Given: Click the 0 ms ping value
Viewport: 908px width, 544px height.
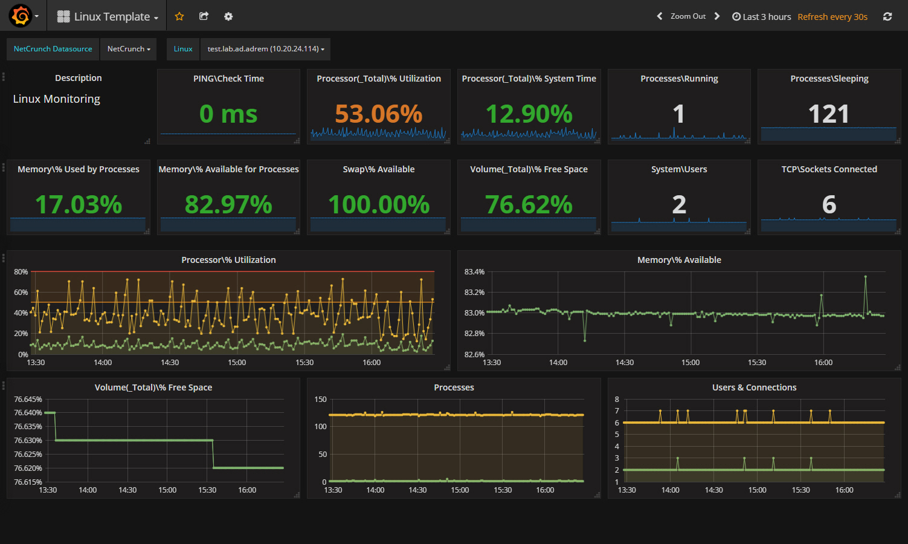Looking at the screenshot, I should (228, 114).
